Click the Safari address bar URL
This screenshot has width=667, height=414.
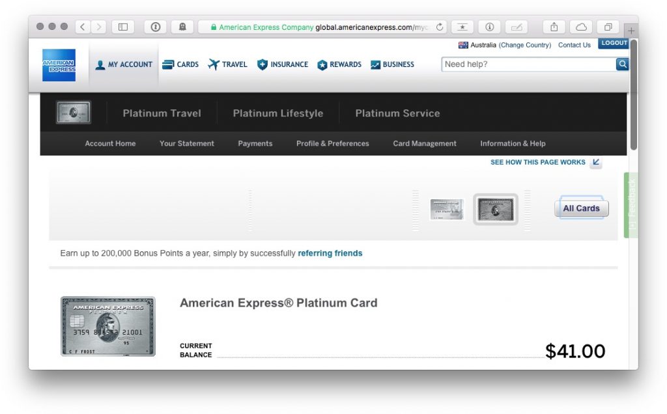click(323, 27)
